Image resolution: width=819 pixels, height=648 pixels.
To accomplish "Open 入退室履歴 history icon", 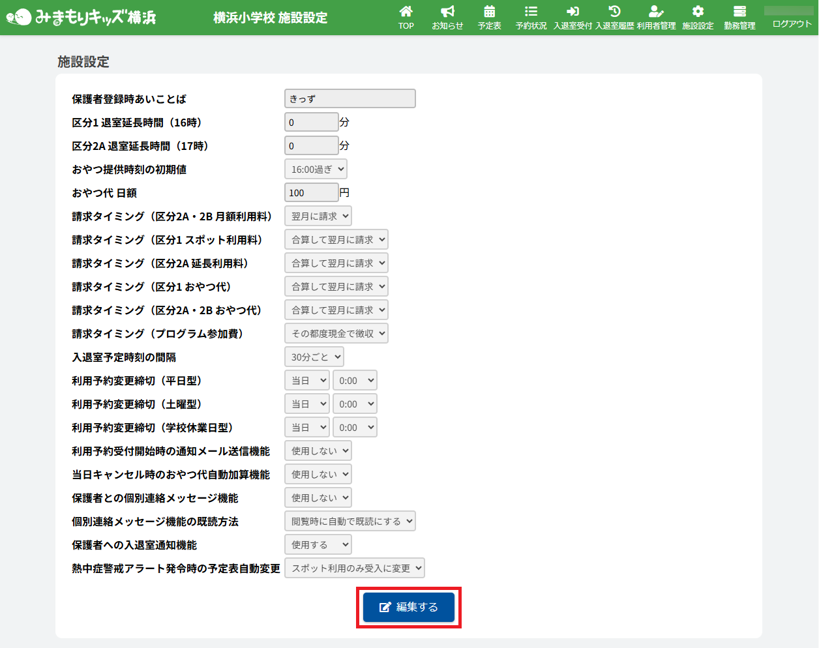I will tap(614, 12).
